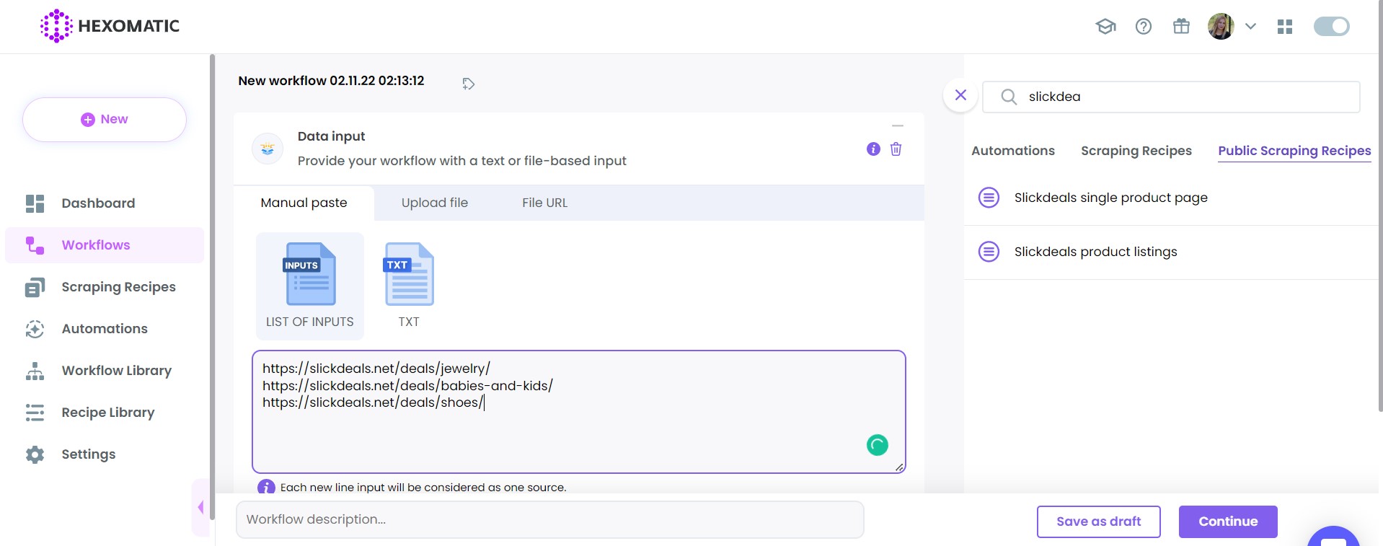Click the gift box icon
The image size is (1383, 546).
(x=1181, y=27)
